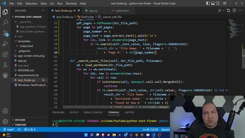This screenshot has width=245, height=138.
Task: Switch to the PROBLEMS panel tab
Action: click(x=58, y=112)
